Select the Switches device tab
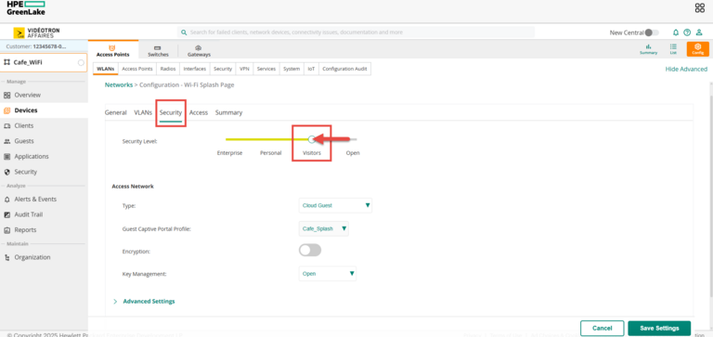Viewport: 713px width, 337px height. coord(158,50)
